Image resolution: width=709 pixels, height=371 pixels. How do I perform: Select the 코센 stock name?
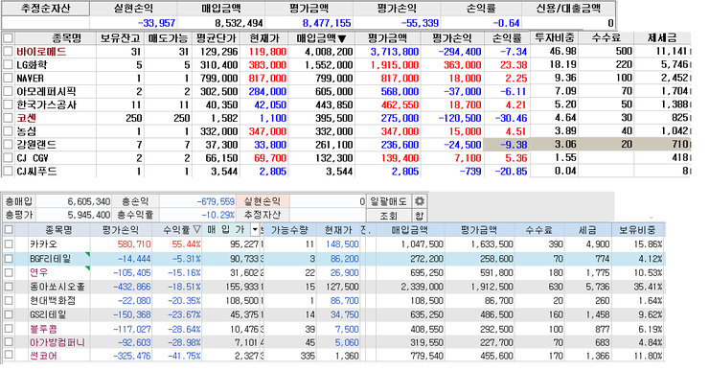[26, 118]
